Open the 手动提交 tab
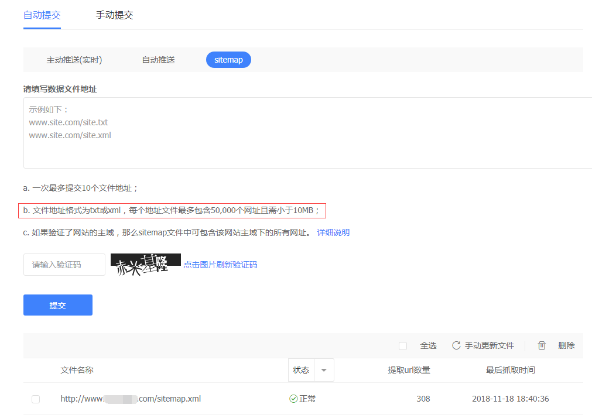592x418 pixels. pyautogui.click(x=114, y=15)
